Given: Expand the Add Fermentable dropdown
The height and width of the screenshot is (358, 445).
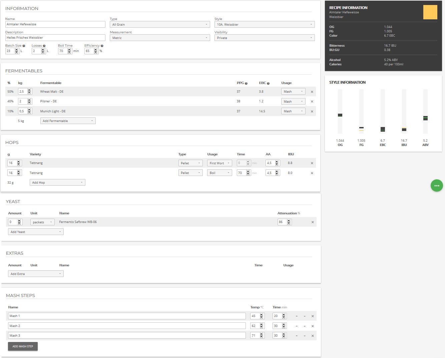Looking at the screenshot, I should (x=68, y=121).
